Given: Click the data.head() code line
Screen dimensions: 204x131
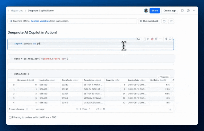Looking at the screenshot, I should (22, 74).
